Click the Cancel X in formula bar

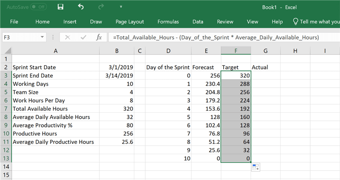(x=67, y=37)
